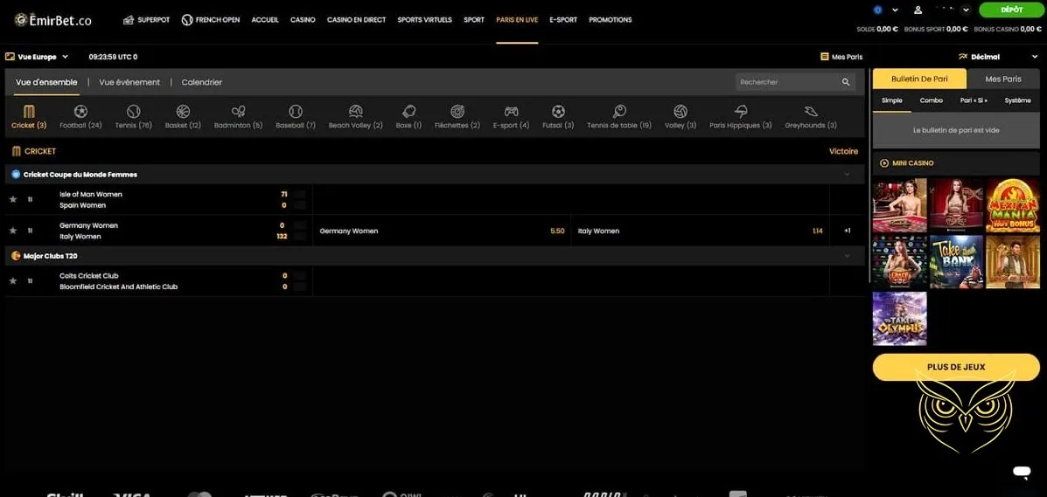Select the Football sport icon

[80, 113]
